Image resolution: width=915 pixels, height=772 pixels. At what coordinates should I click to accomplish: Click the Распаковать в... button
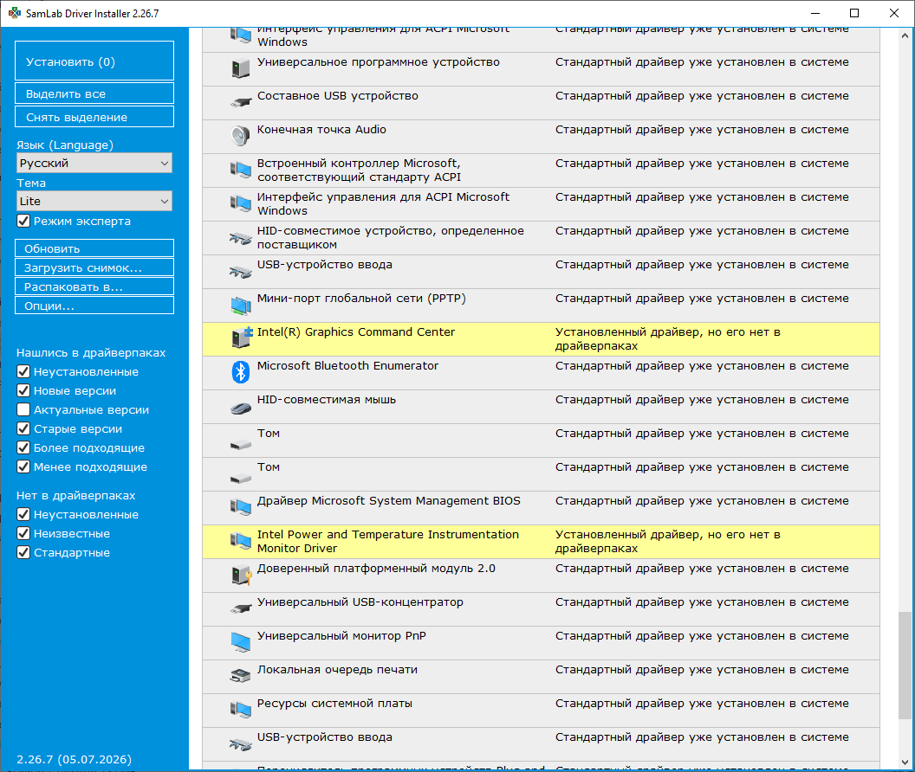click(x=94, y=286)
